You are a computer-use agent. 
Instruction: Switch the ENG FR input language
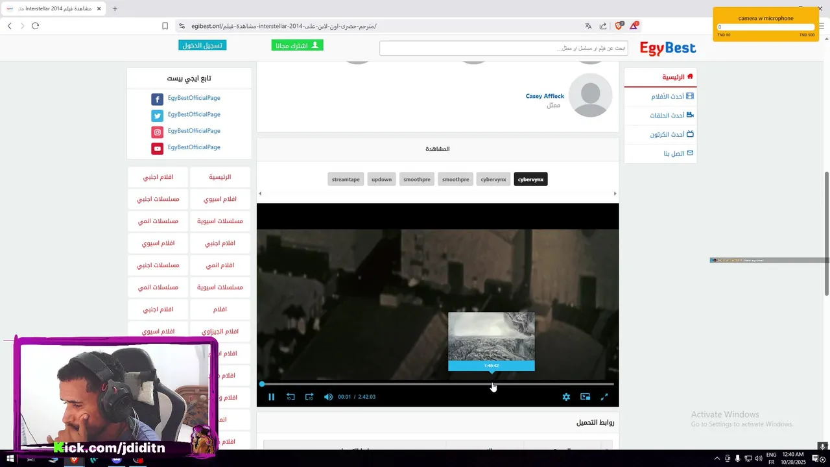(x=771, y=459)
